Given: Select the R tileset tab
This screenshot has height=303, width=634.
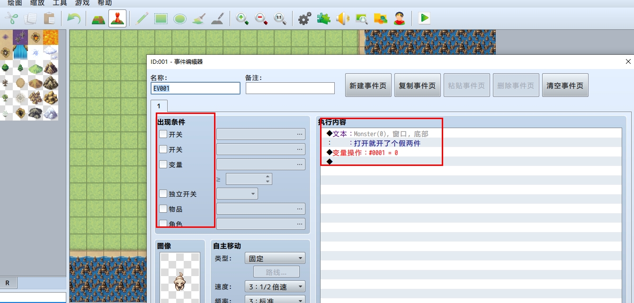Looking at the screenshot, I should click(8, 283).
